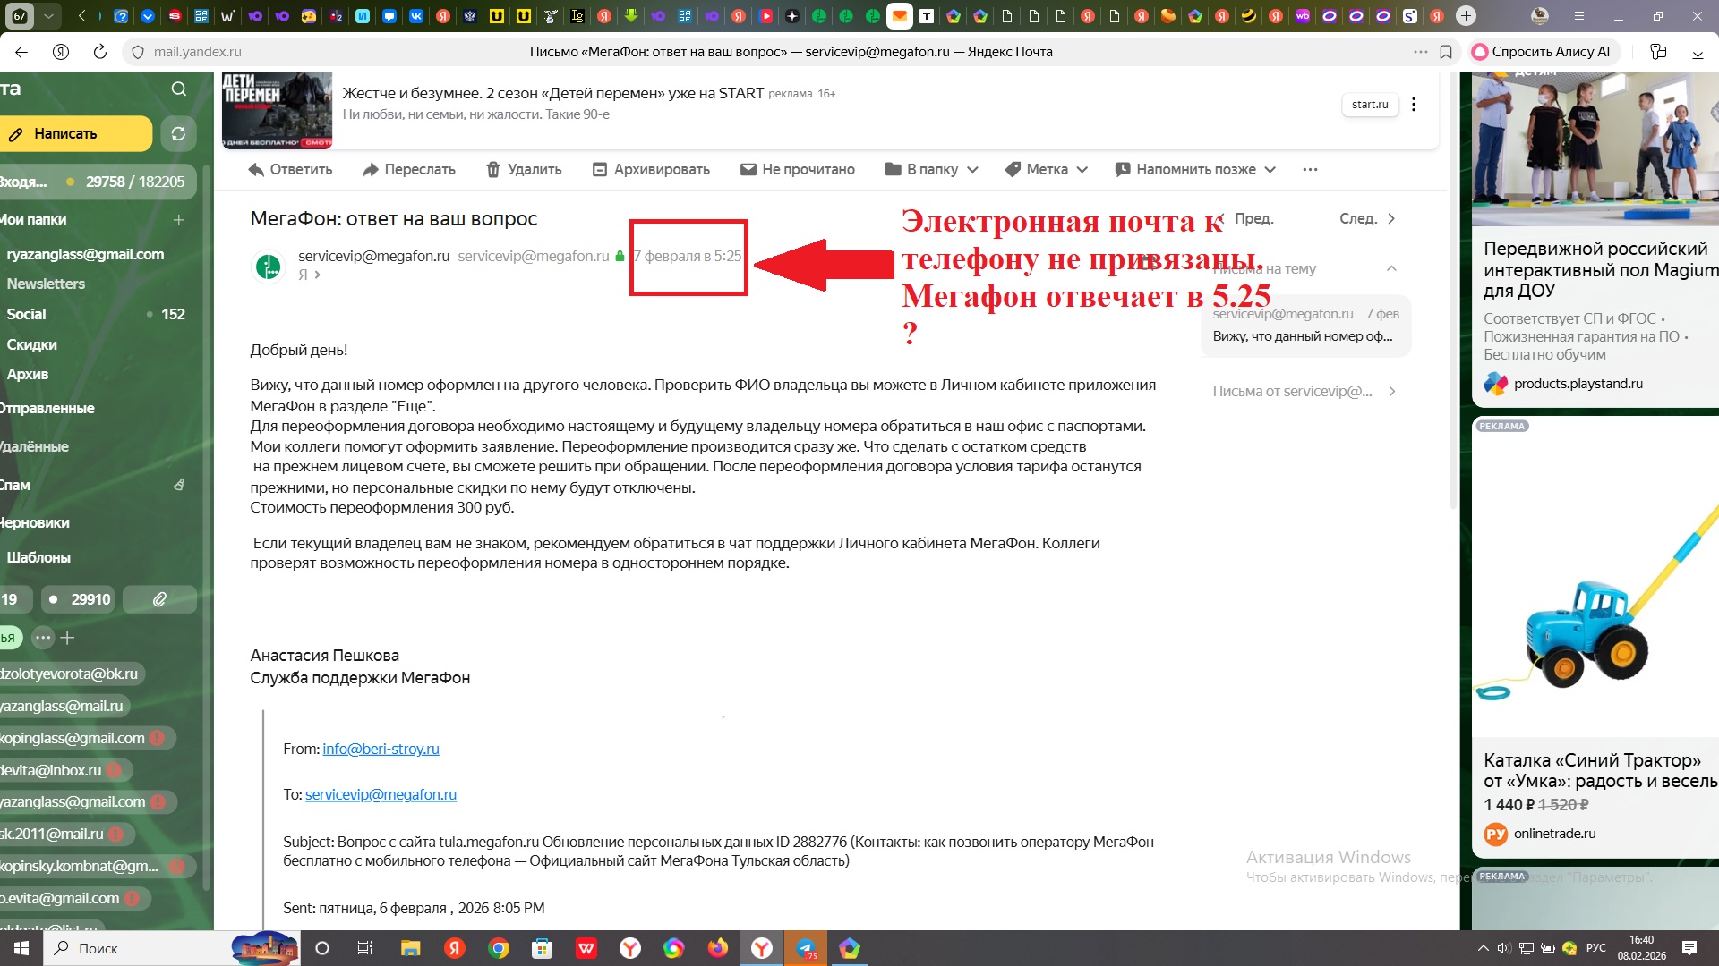The width and height of the screenshot is (1719, 966).
Task: Click the Reply arrow icon
Action: 257,170
